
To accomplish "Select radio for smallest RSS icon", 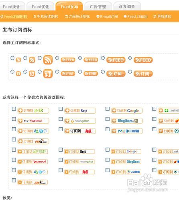I will 12,58.
